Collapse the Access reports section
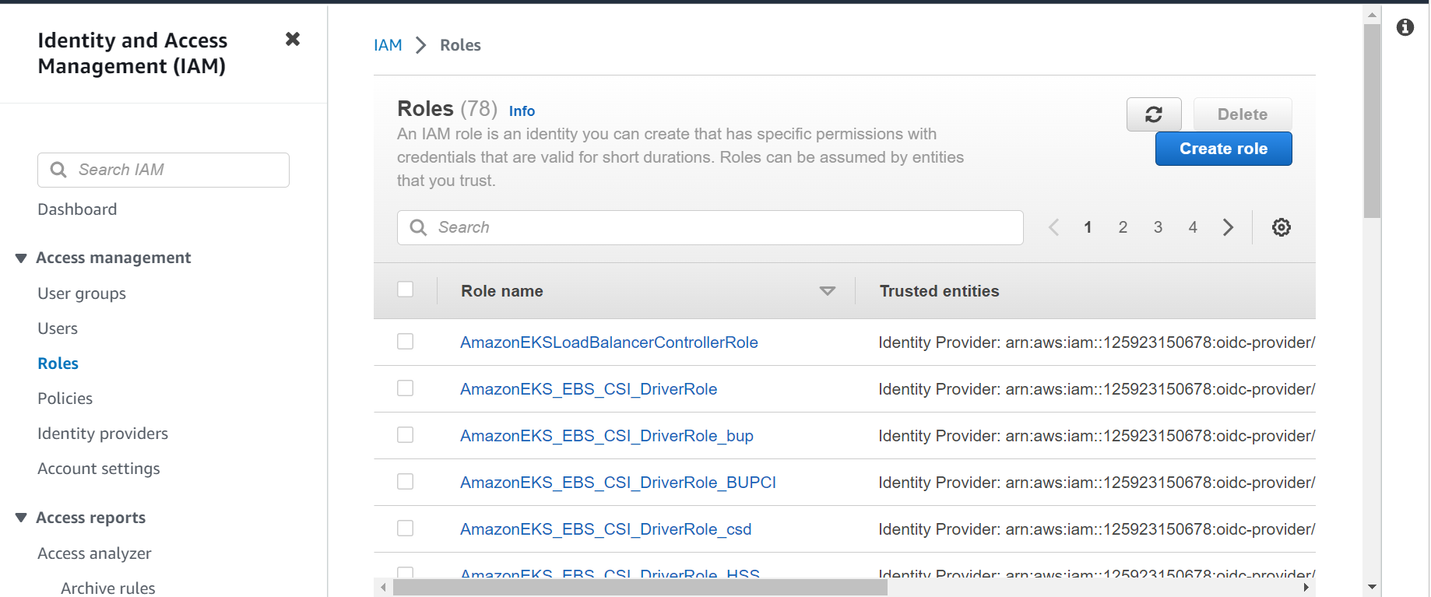1431x597 pixels. pyautogui.click(x=21, y=518)
